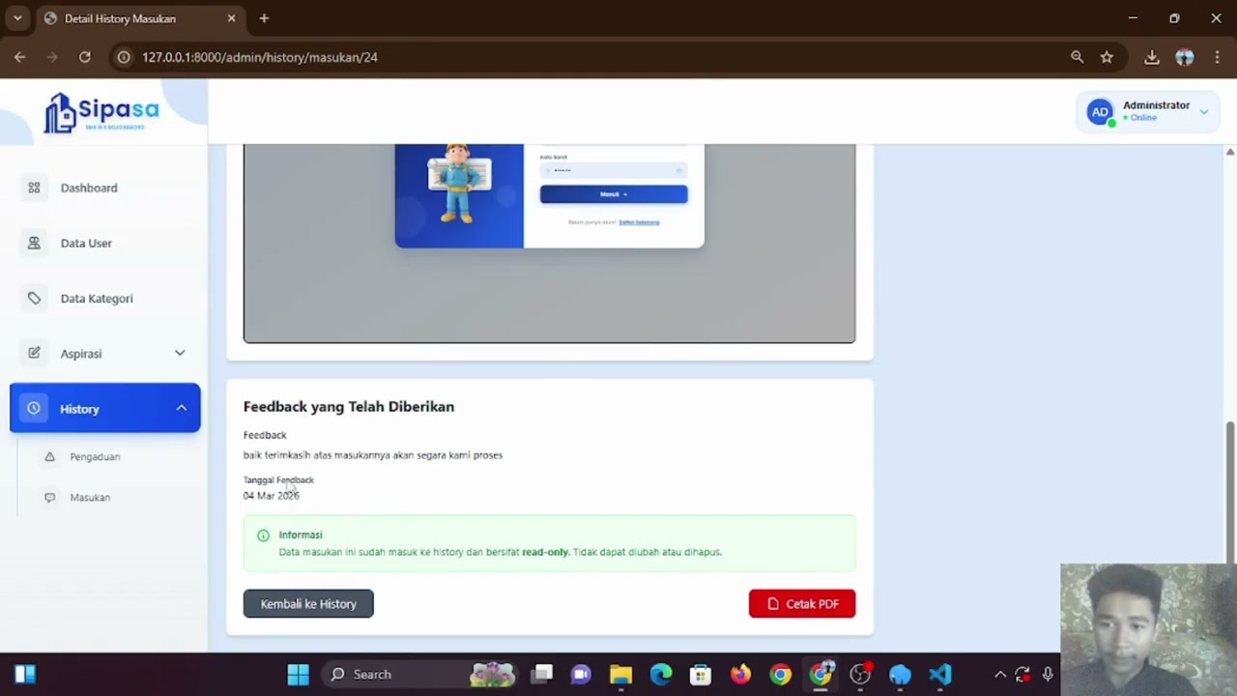Click the Dashboard grid icon
1237x696 pixels.
(x=34, y=188)
